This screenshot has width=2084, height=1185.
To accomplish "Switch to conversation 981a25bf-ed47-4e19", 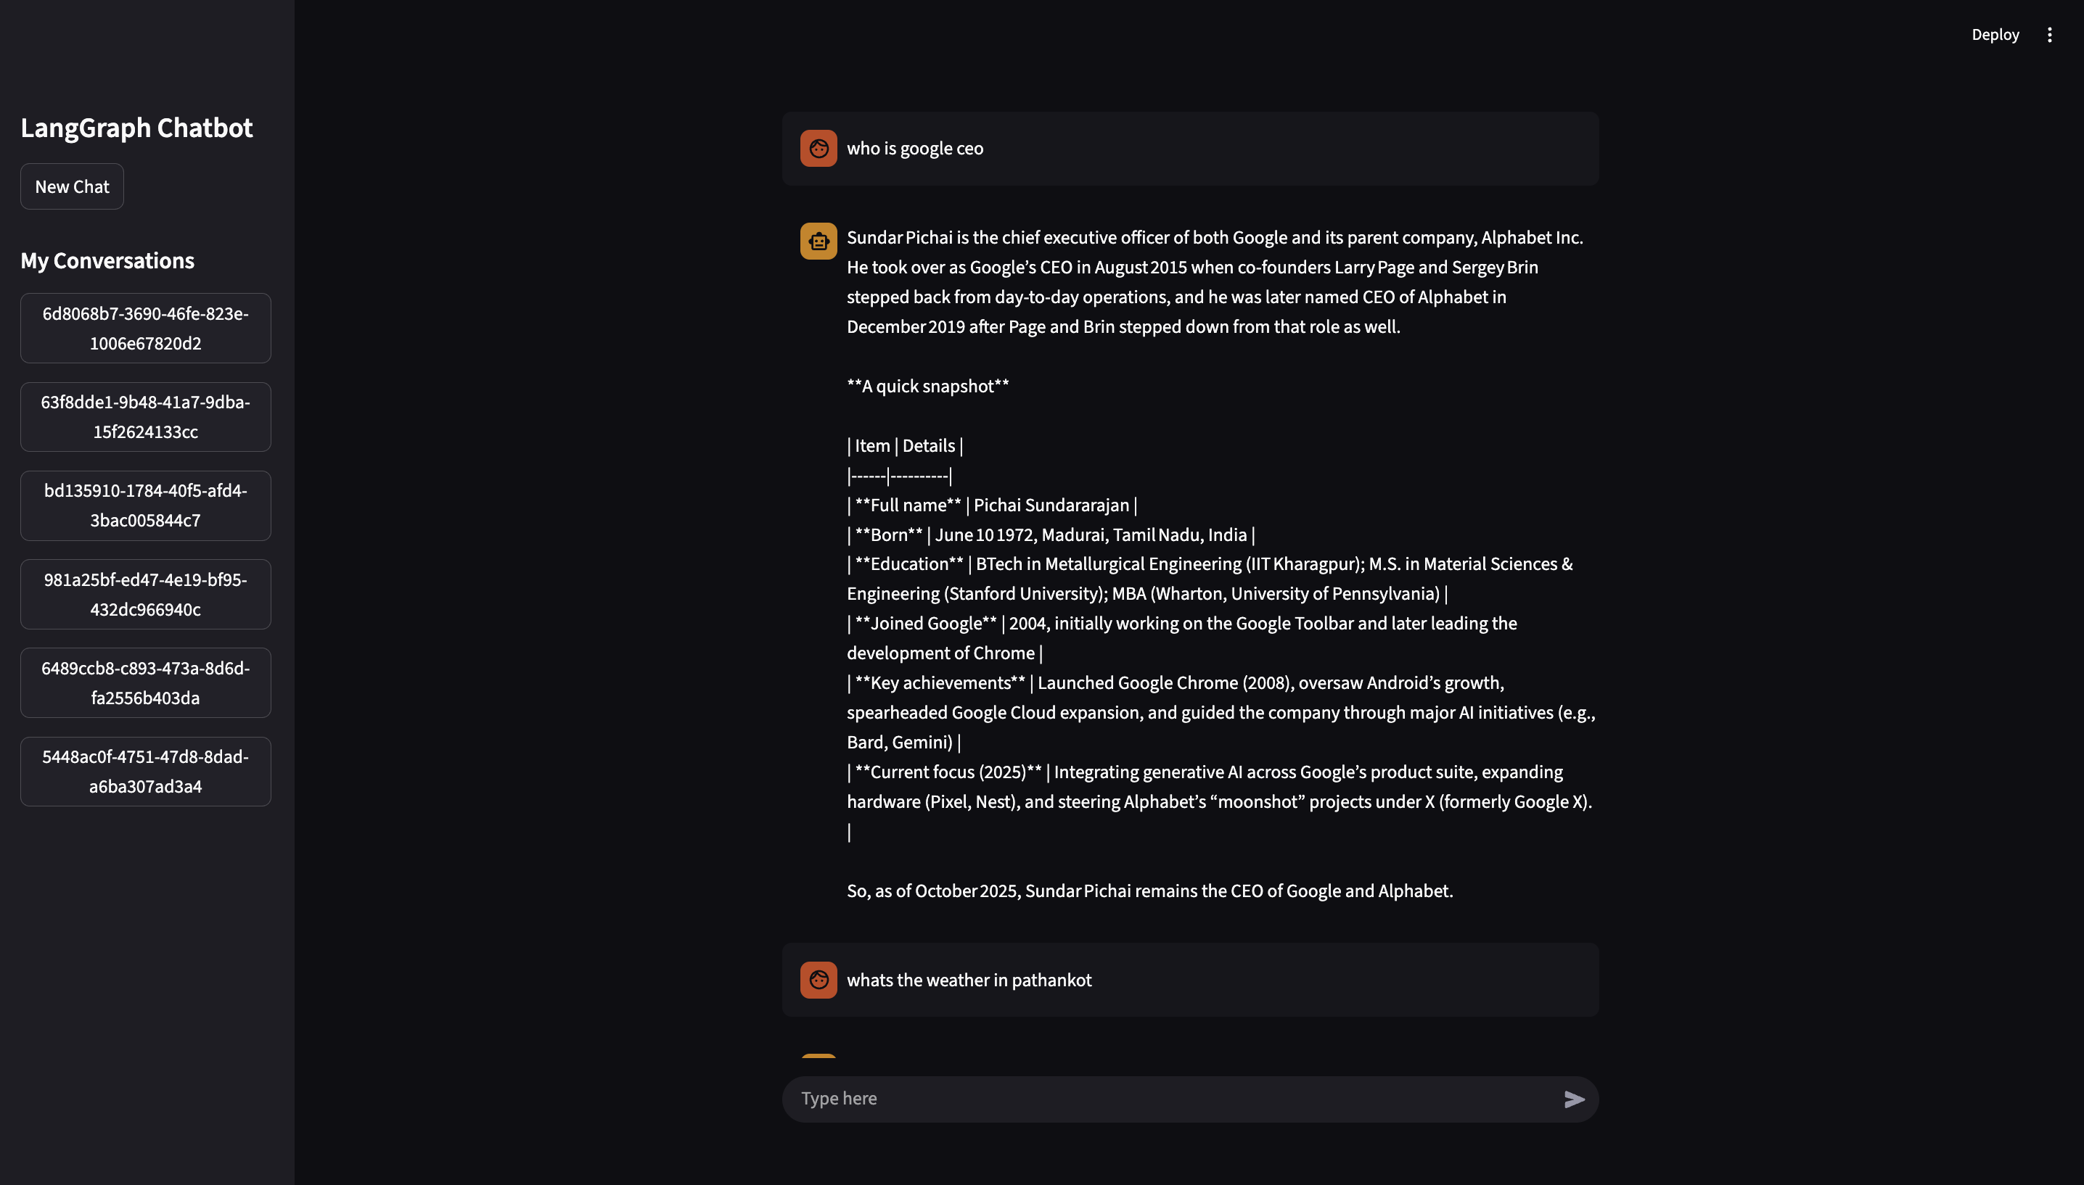I will pos(146,594).
